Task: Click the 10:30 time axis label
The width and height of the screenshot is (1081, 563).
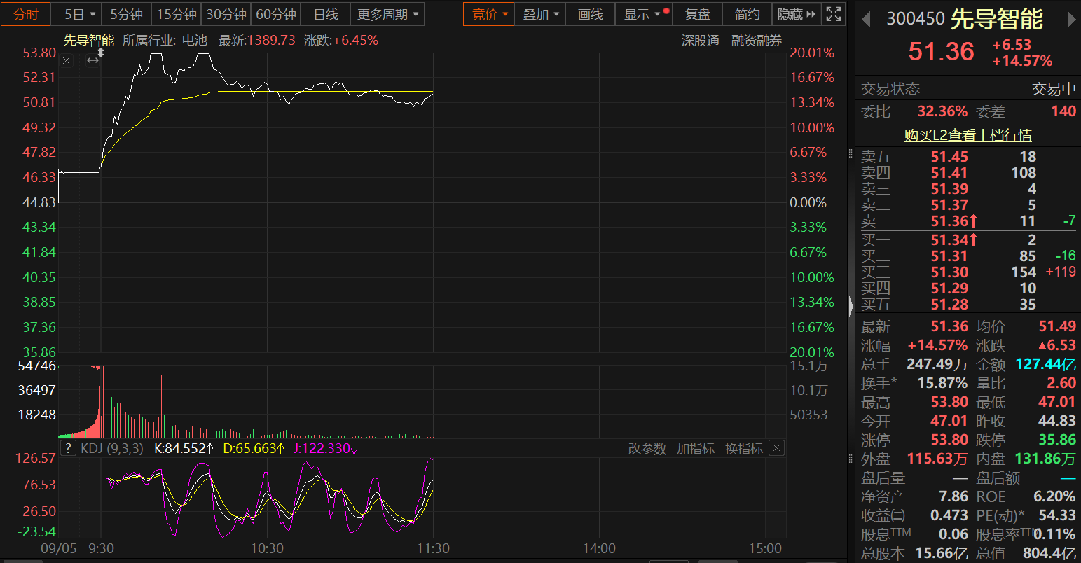Action: coord(267,548)
